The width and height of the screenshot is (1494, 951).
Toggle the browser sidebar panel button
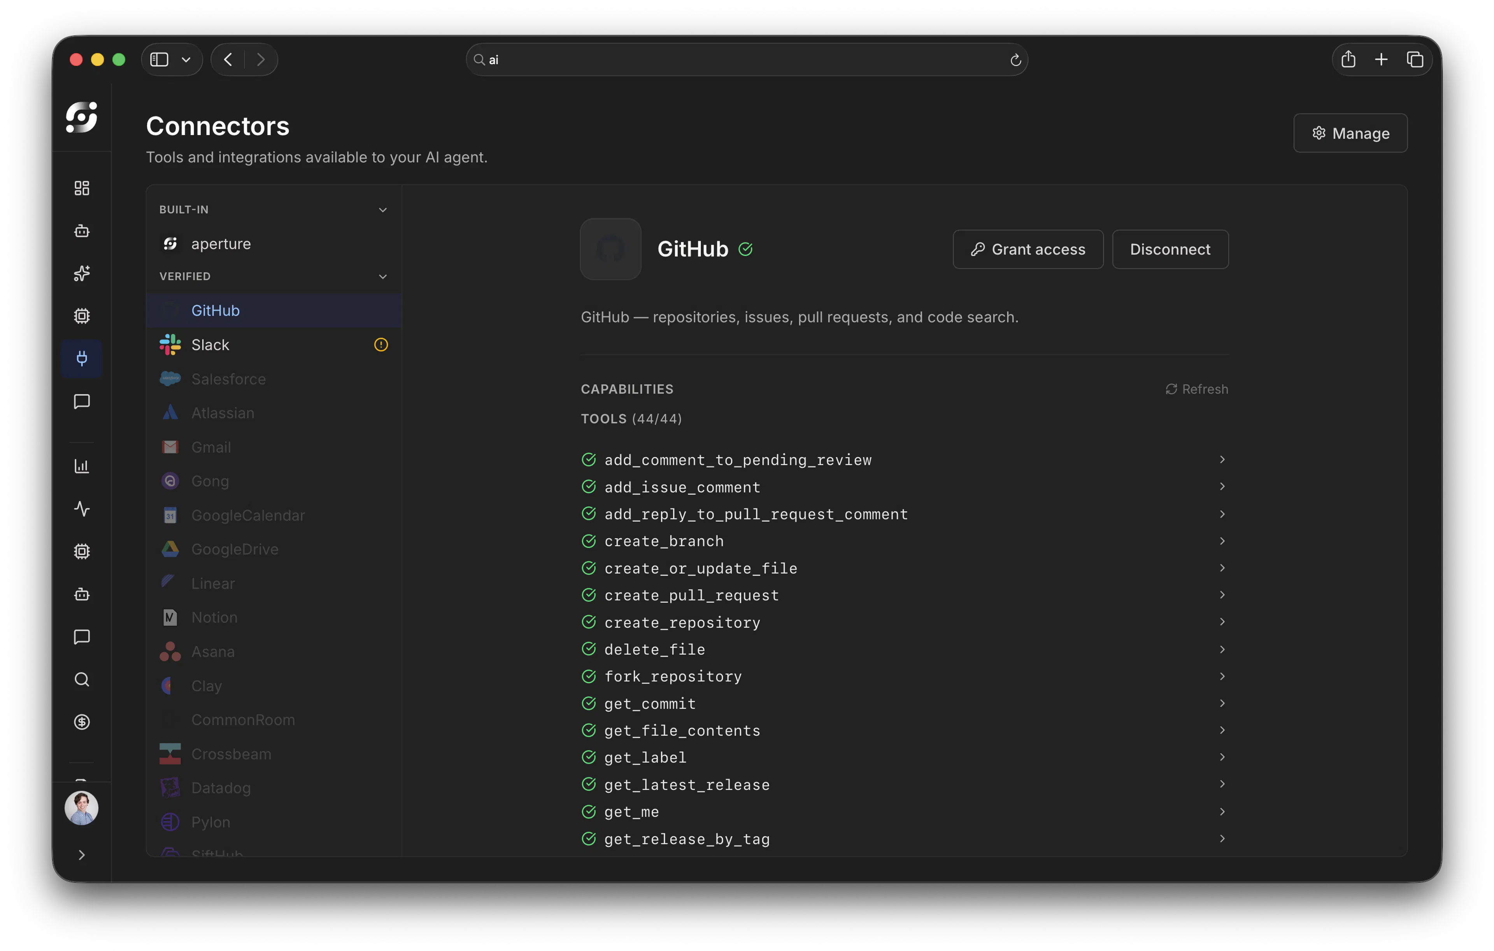click(x=160, y=60)
